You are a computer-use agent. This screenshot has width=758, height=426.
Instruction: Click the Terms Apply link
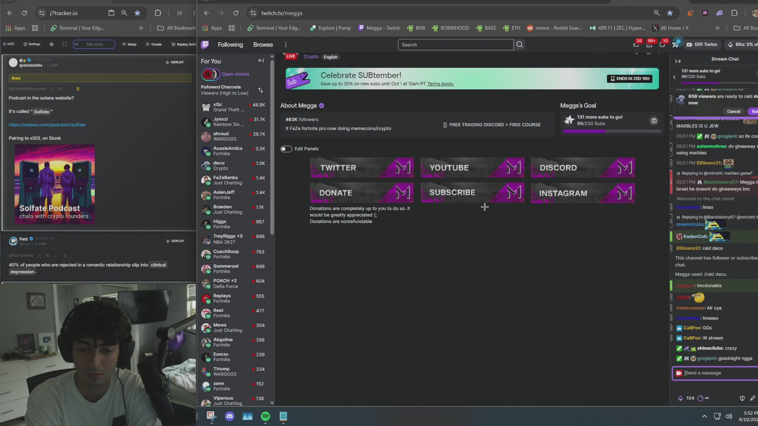click(x=440, y=84)
